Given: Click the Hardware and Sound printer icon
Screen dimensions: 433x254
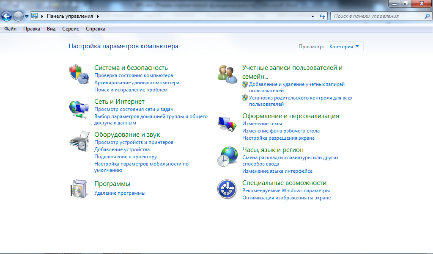Looking at the screenshot, I should [79, 141].
